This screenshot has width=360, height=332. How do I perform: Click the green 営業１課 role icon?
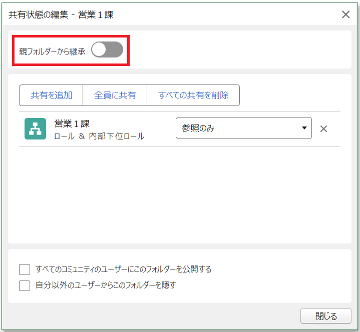click(x=36, y=128)
